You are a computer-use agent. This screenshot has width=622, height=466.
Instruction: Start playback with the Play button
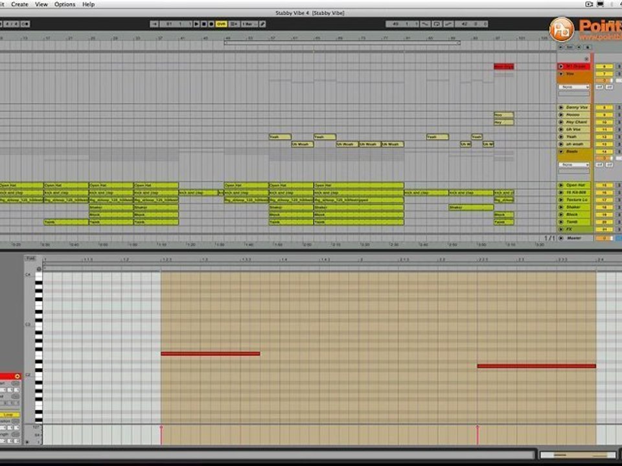coord(196,24)
